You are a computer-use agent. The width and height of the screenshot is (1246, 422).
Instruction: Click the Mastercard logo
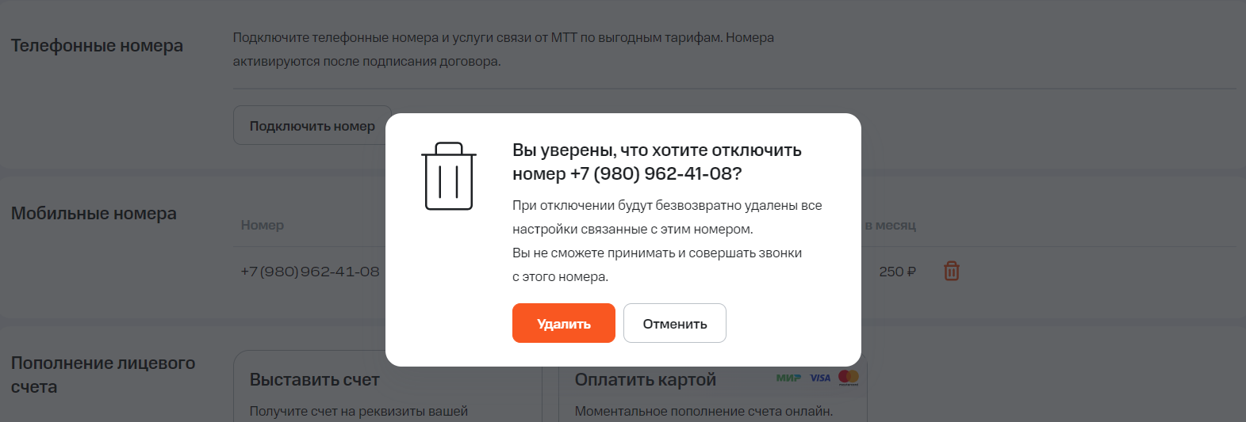coord(848,378)
